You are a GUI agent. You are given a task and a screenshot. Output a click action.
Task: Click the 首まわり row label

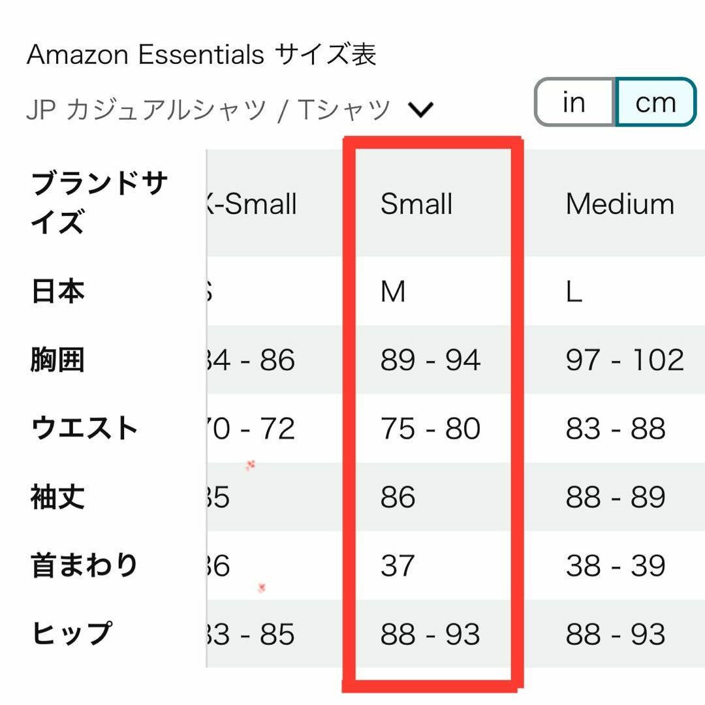point(84,565)
